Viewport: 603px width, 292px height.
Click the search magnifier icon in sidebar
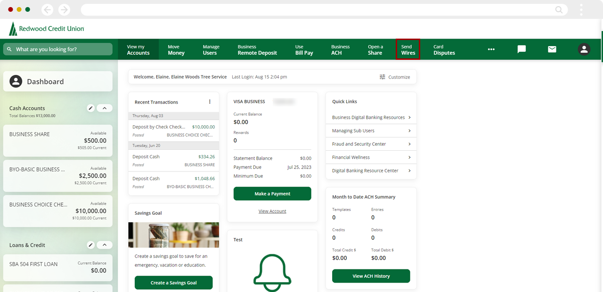coord(9,49)
